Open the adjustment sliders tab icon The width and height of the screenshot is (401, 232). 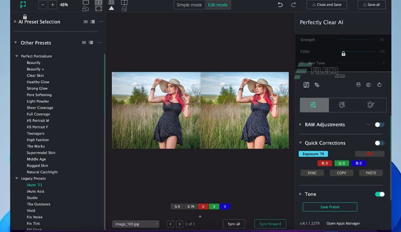tap(314, 105)
